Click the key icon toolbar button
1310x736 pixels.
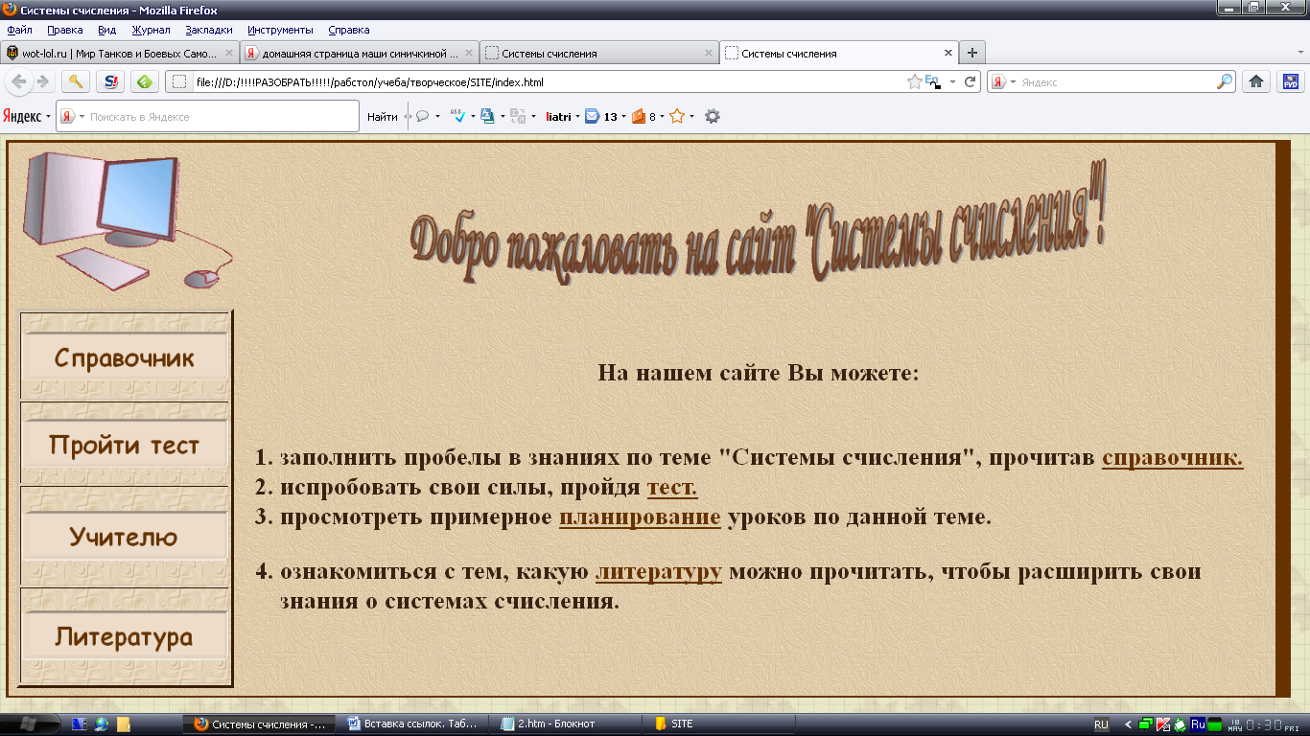tap(76, 81)
